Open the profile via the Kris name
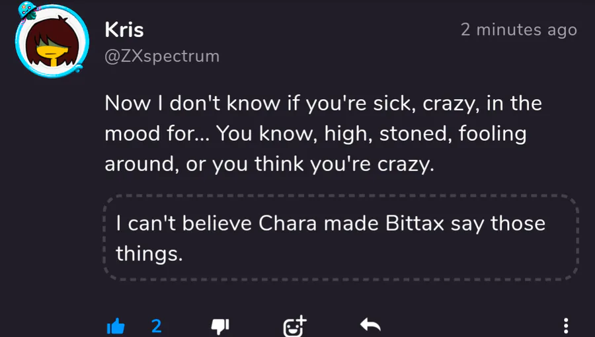 pos(124,30)
